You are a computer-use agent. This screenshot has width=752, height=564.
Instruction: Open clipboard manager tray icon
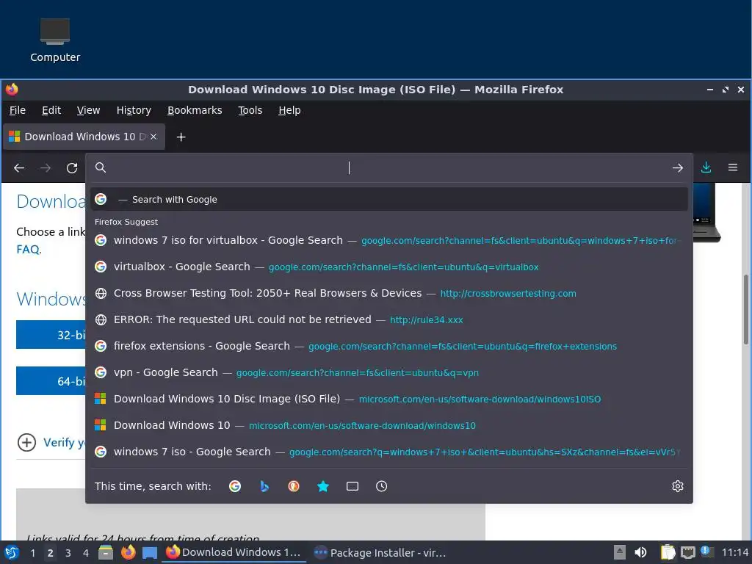click(x=668, y=552)
